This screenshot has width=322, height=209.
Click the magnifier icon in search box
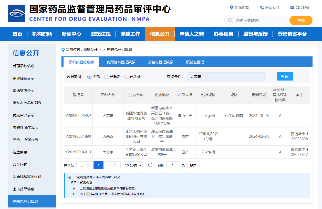pyautogui.click(x=230, y=20)
